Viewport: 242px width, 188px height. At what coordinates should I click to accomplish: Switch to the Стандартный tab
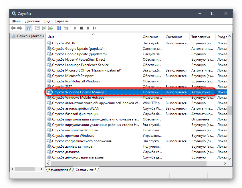(x=86, y=169)
